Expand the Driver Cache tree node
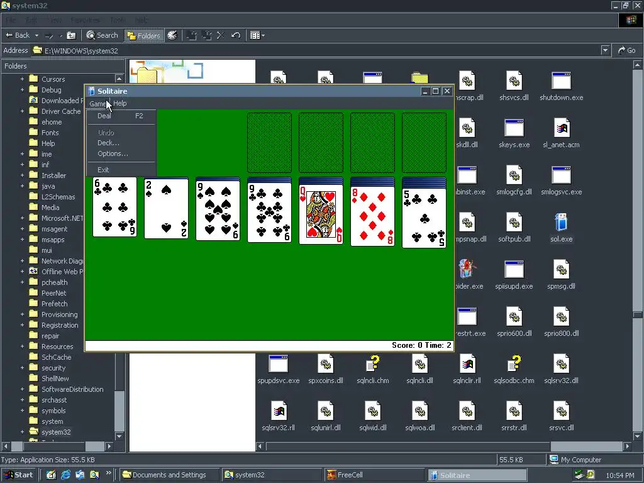644x483 pixels. point(22,111)
